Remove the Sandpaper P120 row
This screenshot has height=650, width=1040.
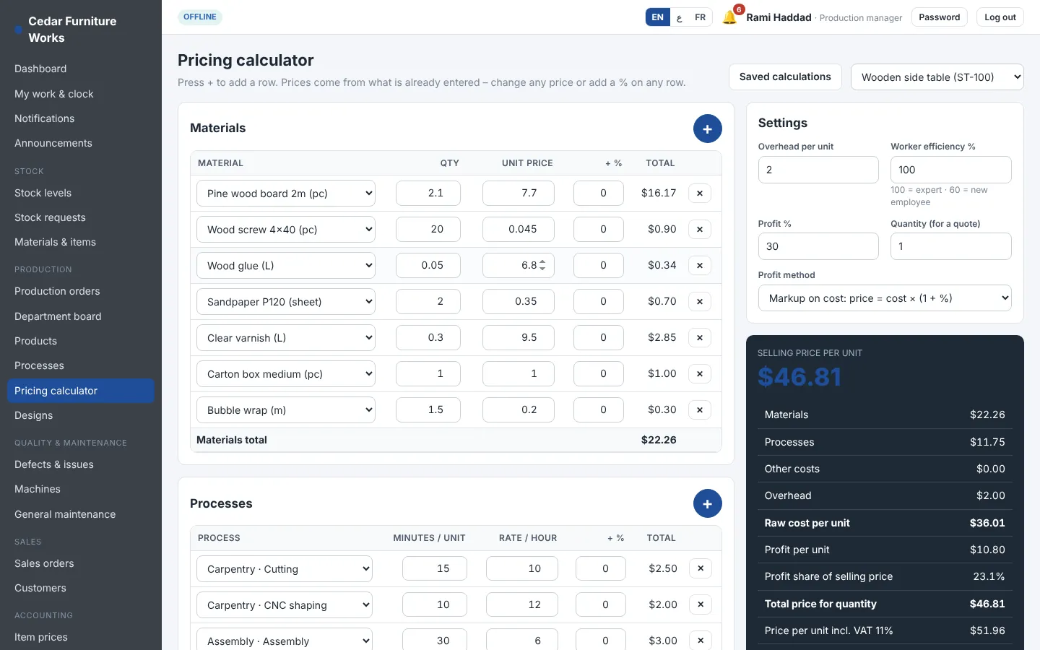coord(700,302)
